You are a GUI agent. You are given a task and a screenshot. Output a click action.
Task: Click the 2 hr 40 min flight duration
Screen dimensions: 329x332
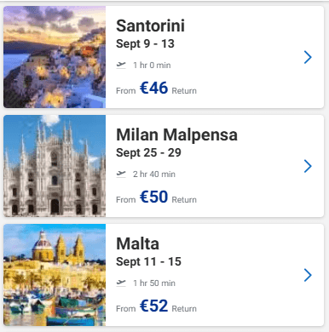[154, 175]
